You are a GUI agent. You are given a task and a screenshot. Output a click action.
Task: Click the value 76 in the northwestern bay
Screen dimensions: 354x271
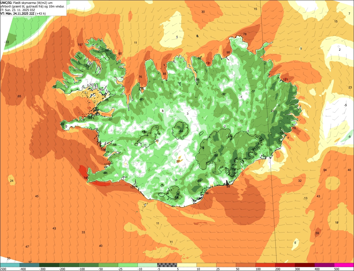coord(140,77)
